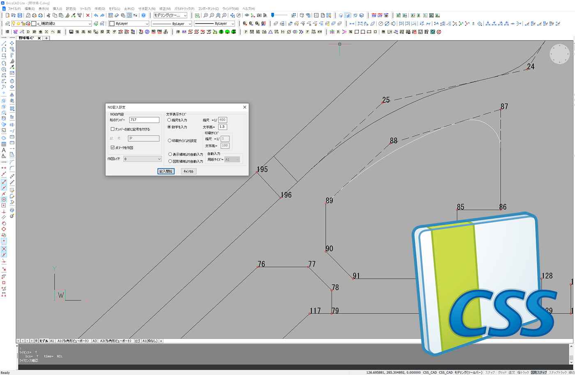Click the 3D box view icon

(x=301, y=15)
